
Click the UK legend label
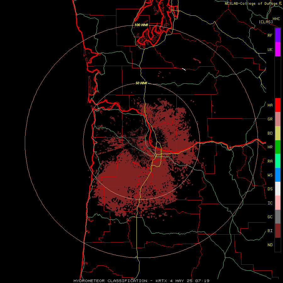[270, 49]
